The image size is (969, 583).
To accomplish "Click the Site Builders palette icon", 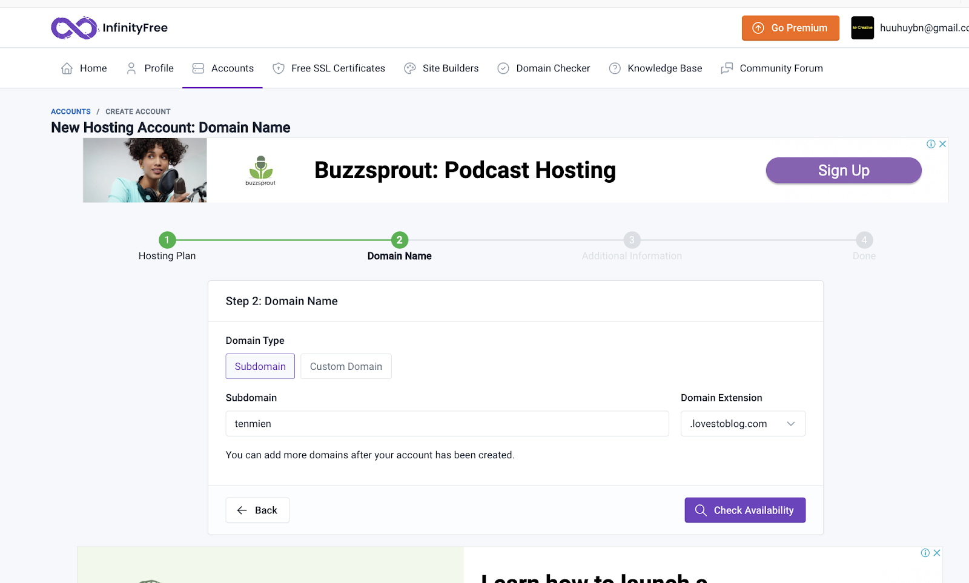I will point(410,68).
